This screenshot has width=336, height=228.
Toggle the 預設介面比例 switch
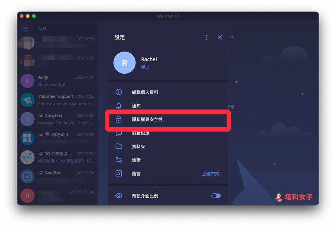[216, 195]
